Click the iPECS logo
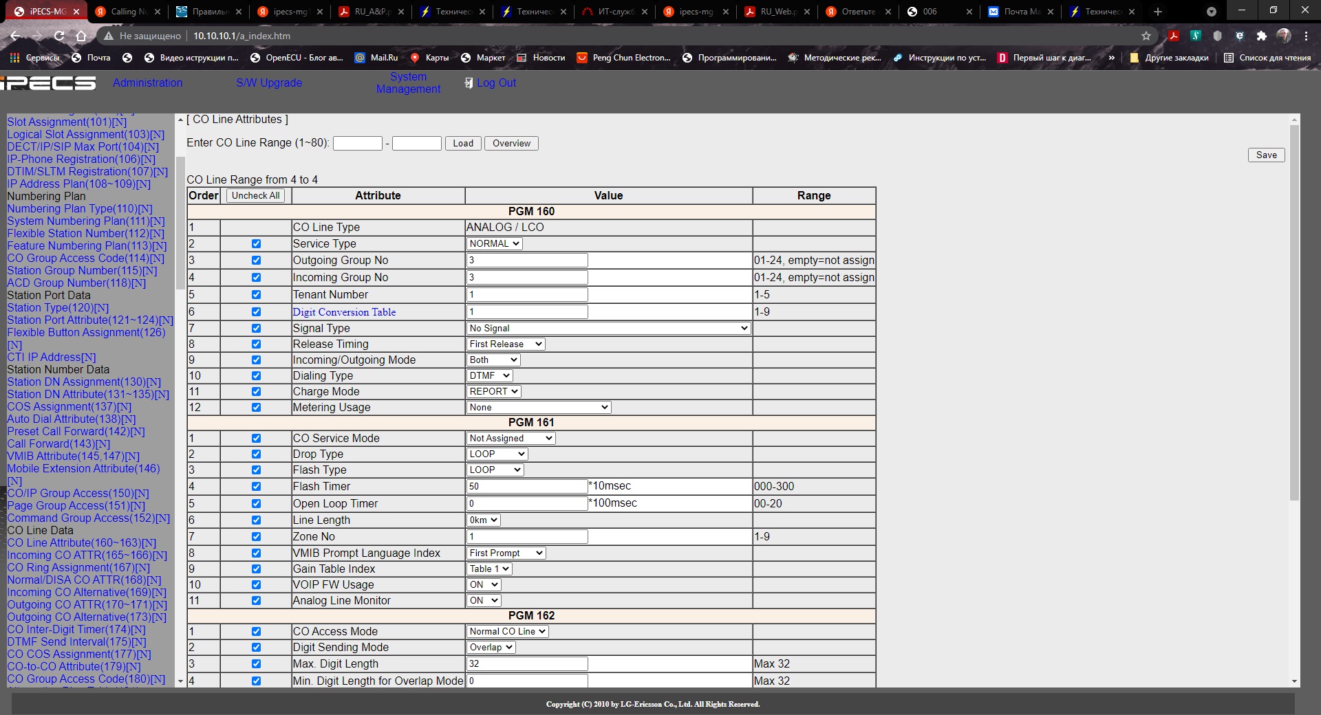Viewport: 1321px width, 715px height. coord(48,83)
